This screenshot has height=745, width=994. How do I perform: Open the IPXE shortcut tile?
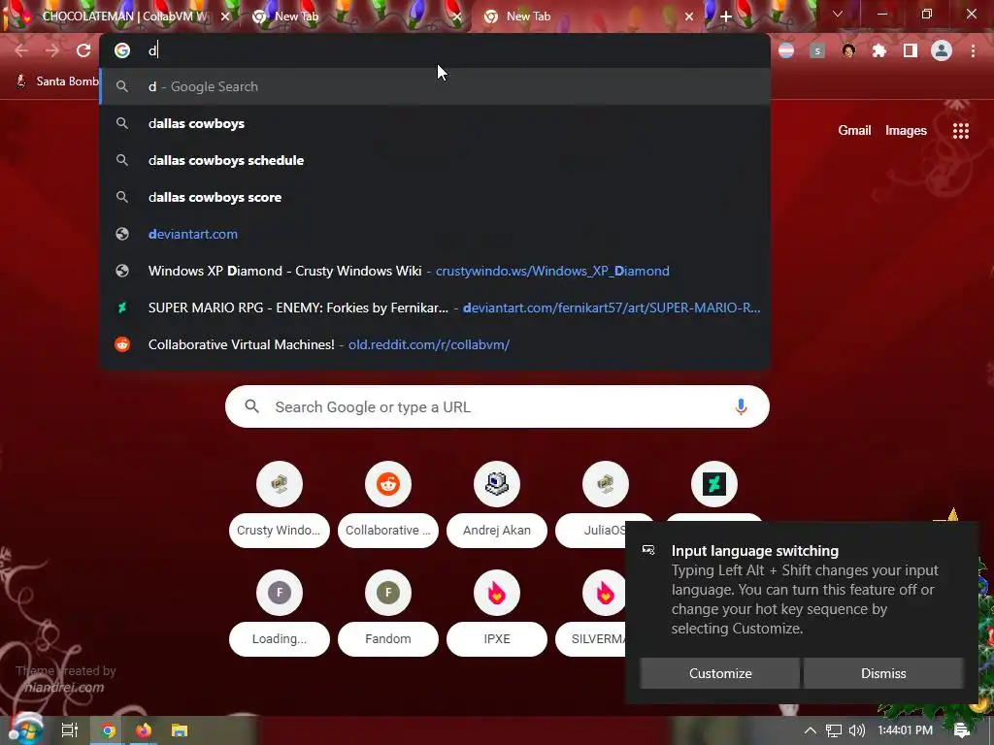click(x=497, y=613)
